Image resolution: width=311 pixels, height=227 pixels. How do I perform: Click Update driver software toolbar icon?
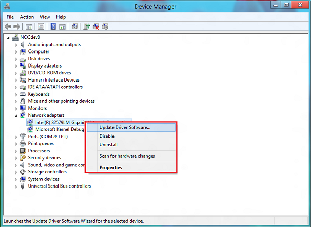[87, 26]
